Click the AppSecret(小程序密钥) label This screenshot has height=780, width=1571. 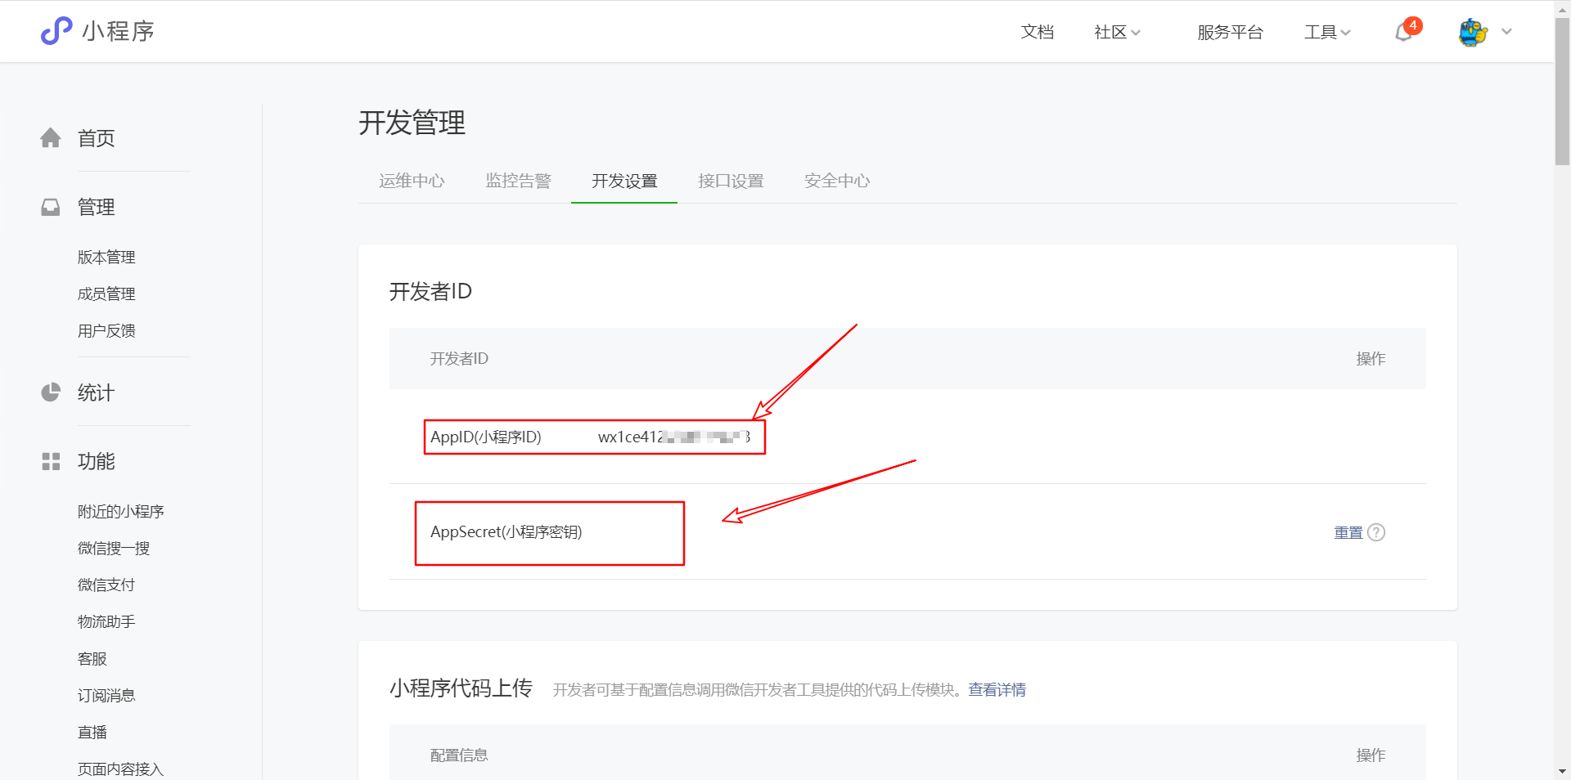506,531
